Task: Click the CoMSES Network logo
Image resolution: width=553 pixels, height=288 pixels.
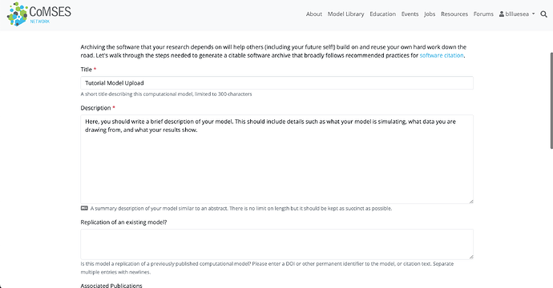Action: 38,14
